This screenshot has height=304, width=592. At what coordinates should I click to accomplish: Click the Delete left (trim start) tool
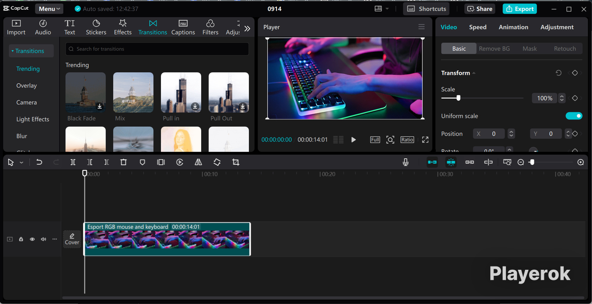point(90,162)
